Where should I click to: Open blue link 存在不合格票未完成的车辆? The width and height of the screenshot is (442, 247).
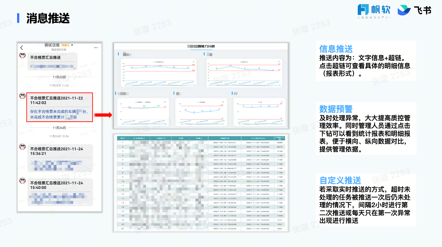click(x=53, y=112)
